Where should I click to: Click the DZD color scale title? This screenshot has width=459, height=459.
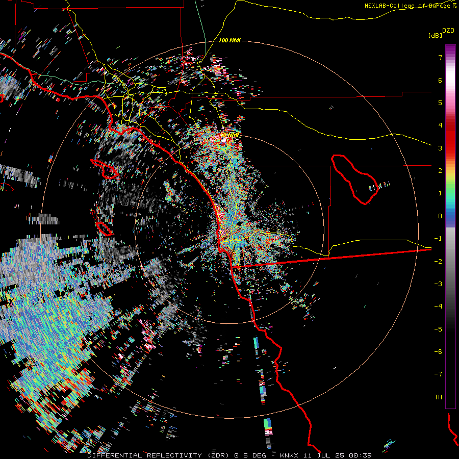448,31
